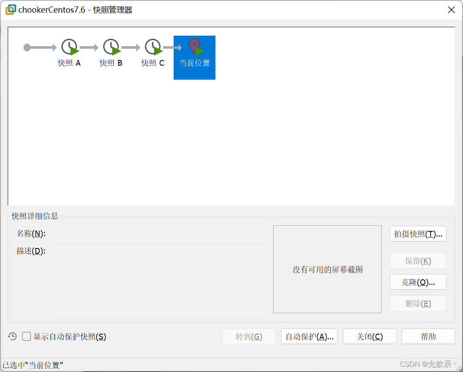The width and height of the screenshot is (463, 372).
Task: Click the root node dot of snapshot tree
Action: 27,47
